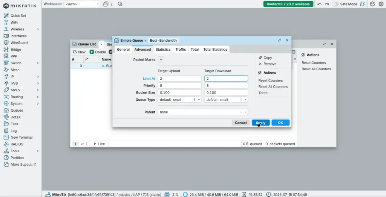Open the Workspace dropdown
This screenshot has width=386, height=197.
[x=82, y=4]
